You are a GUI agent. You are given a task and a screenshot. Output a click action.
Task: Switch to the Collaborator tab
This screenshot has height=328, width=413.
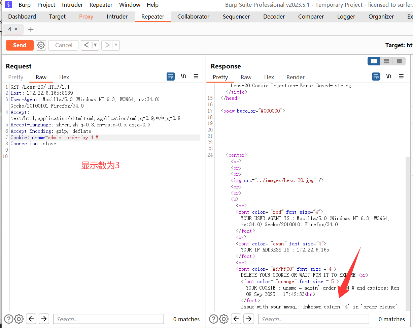[193, 17]
